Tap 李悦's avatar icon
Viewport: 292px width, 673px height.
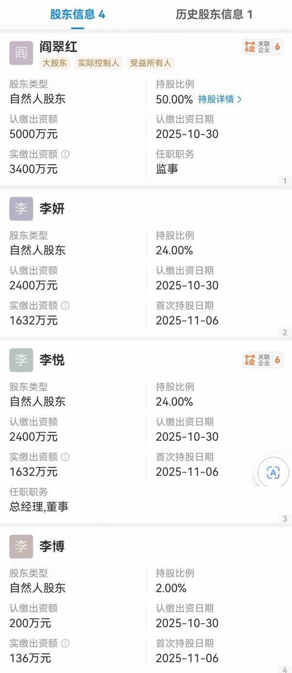(x=21, y=360)
